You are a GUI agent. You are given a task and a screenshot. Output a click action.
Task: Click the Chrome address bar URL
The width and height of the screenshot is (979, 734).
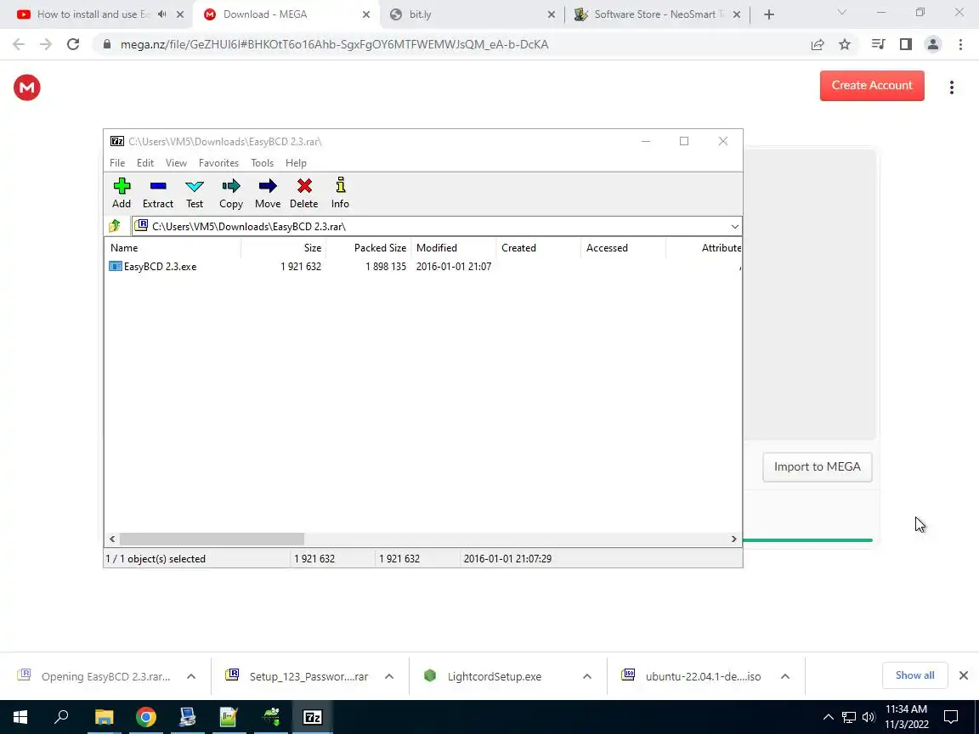tap(335, 44)
